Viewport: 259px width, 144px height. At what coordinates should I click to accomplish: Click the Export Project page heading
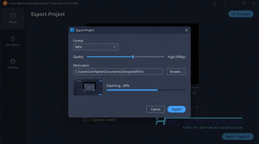click(48, 14)
